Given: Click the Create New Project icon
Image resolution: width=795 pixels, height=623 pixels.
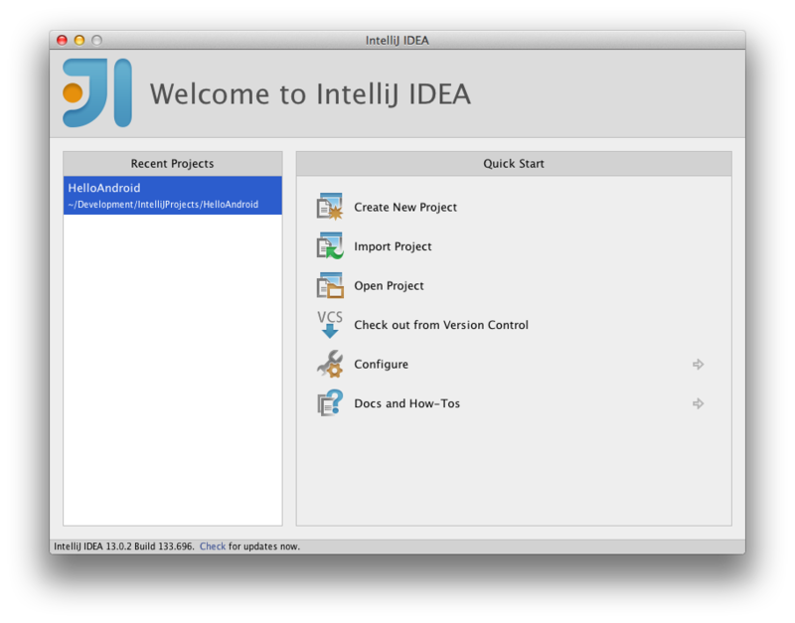Looking at the screenshot, I should tap(330, 207).
